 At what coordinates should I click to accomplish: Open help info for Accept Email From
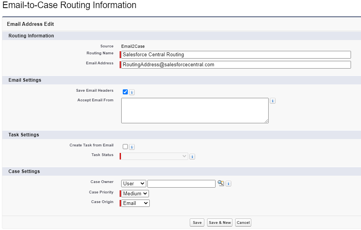coord(272,101)
